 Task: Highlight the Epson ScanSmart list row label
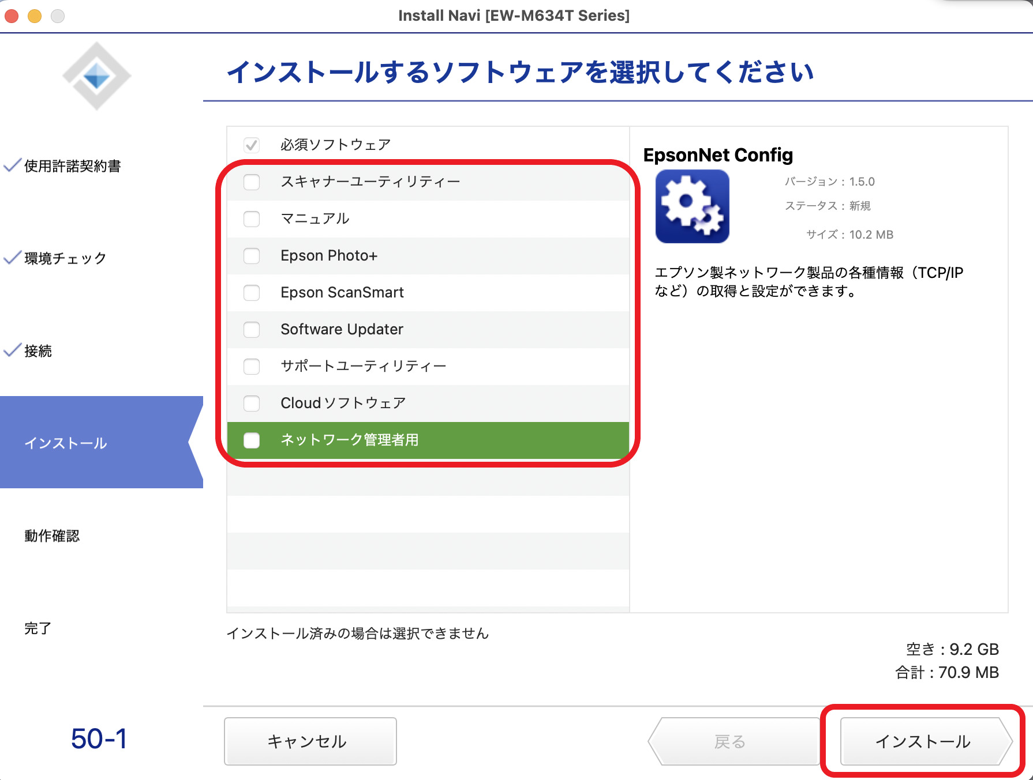[342, 293]
